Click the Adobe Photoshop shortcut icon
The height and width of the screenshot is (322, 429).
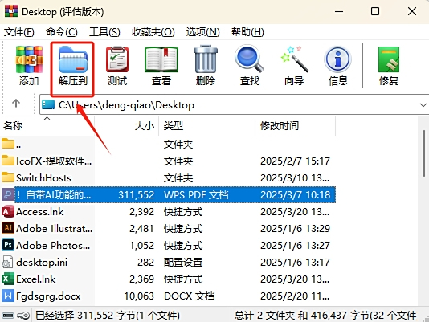(8, 245)
